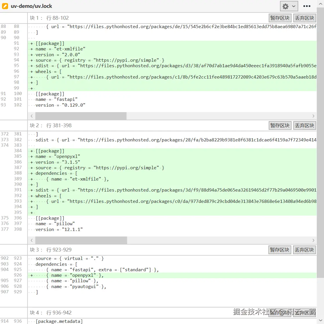The height and width of the screenshot is (324, 324).
Task: Select dependency line { name = "pyautogui" }
Action: click(x=172, y=287)
